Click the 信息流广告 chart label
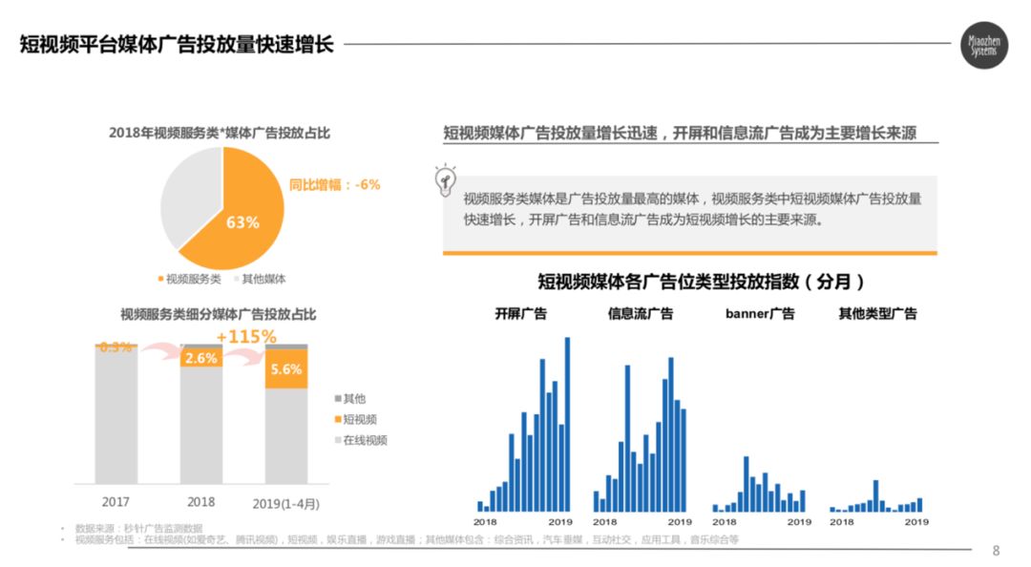 tap(640, 314)
